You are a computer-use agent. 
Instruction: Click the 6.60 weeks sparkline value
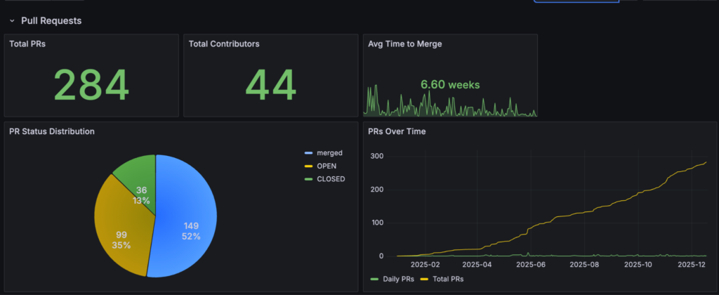pos(450,85)
